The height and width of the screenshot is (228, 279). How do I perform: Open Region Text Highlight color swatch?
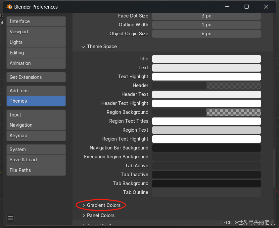[x=207, y=139]
